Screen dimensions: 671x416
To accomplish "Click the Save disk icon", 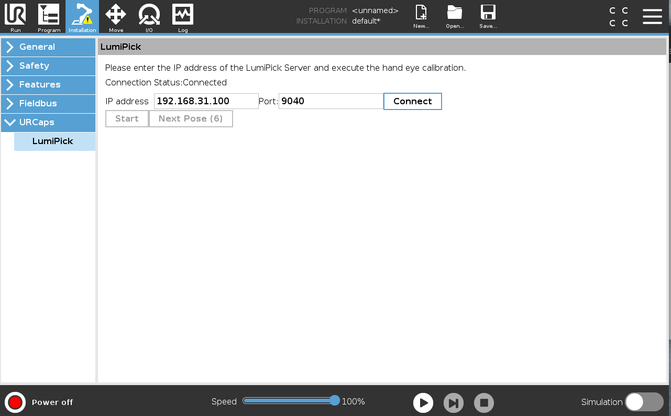I will click(x=488, y=17).
